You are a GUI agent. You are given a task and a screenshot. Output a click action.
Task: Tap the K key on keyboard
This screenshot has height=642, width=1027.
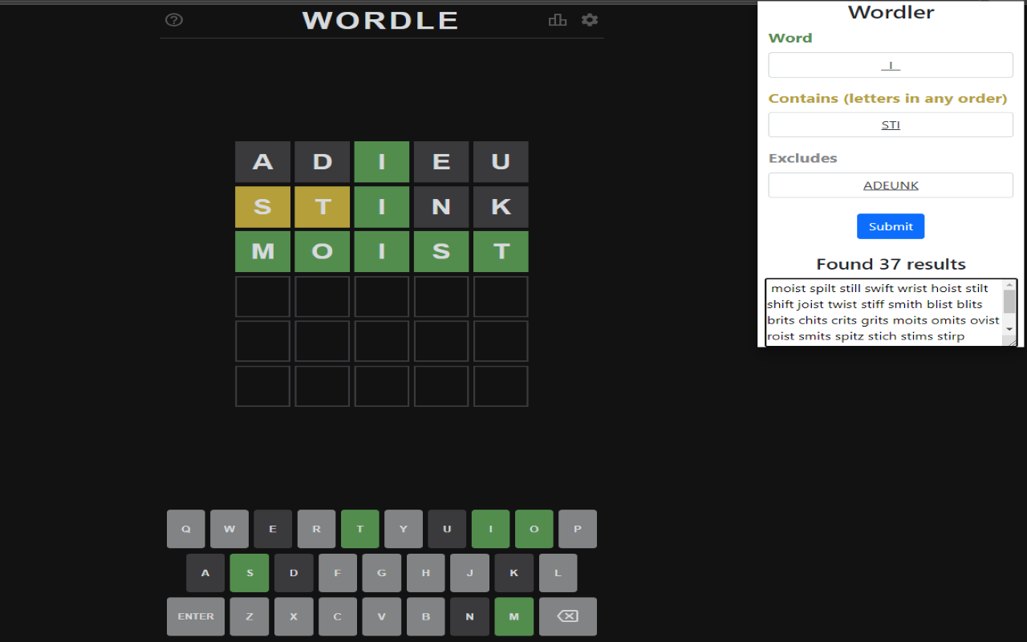514,573
